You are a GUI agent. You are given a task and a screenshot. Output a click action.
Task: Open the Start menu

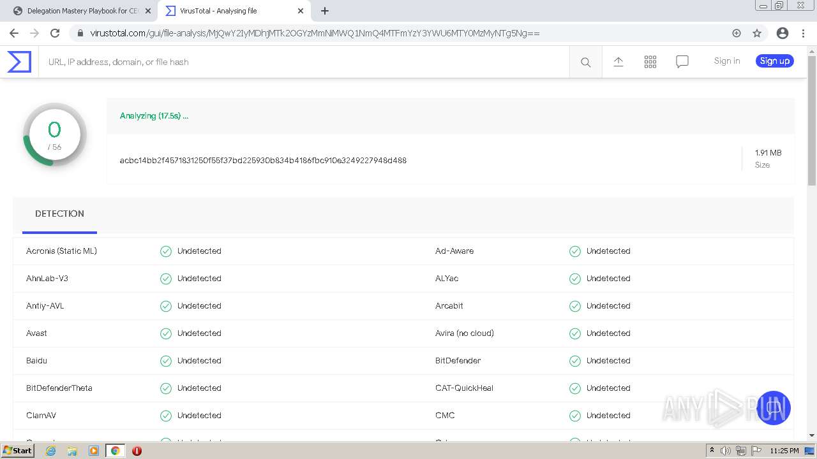[x=17, y=451]
